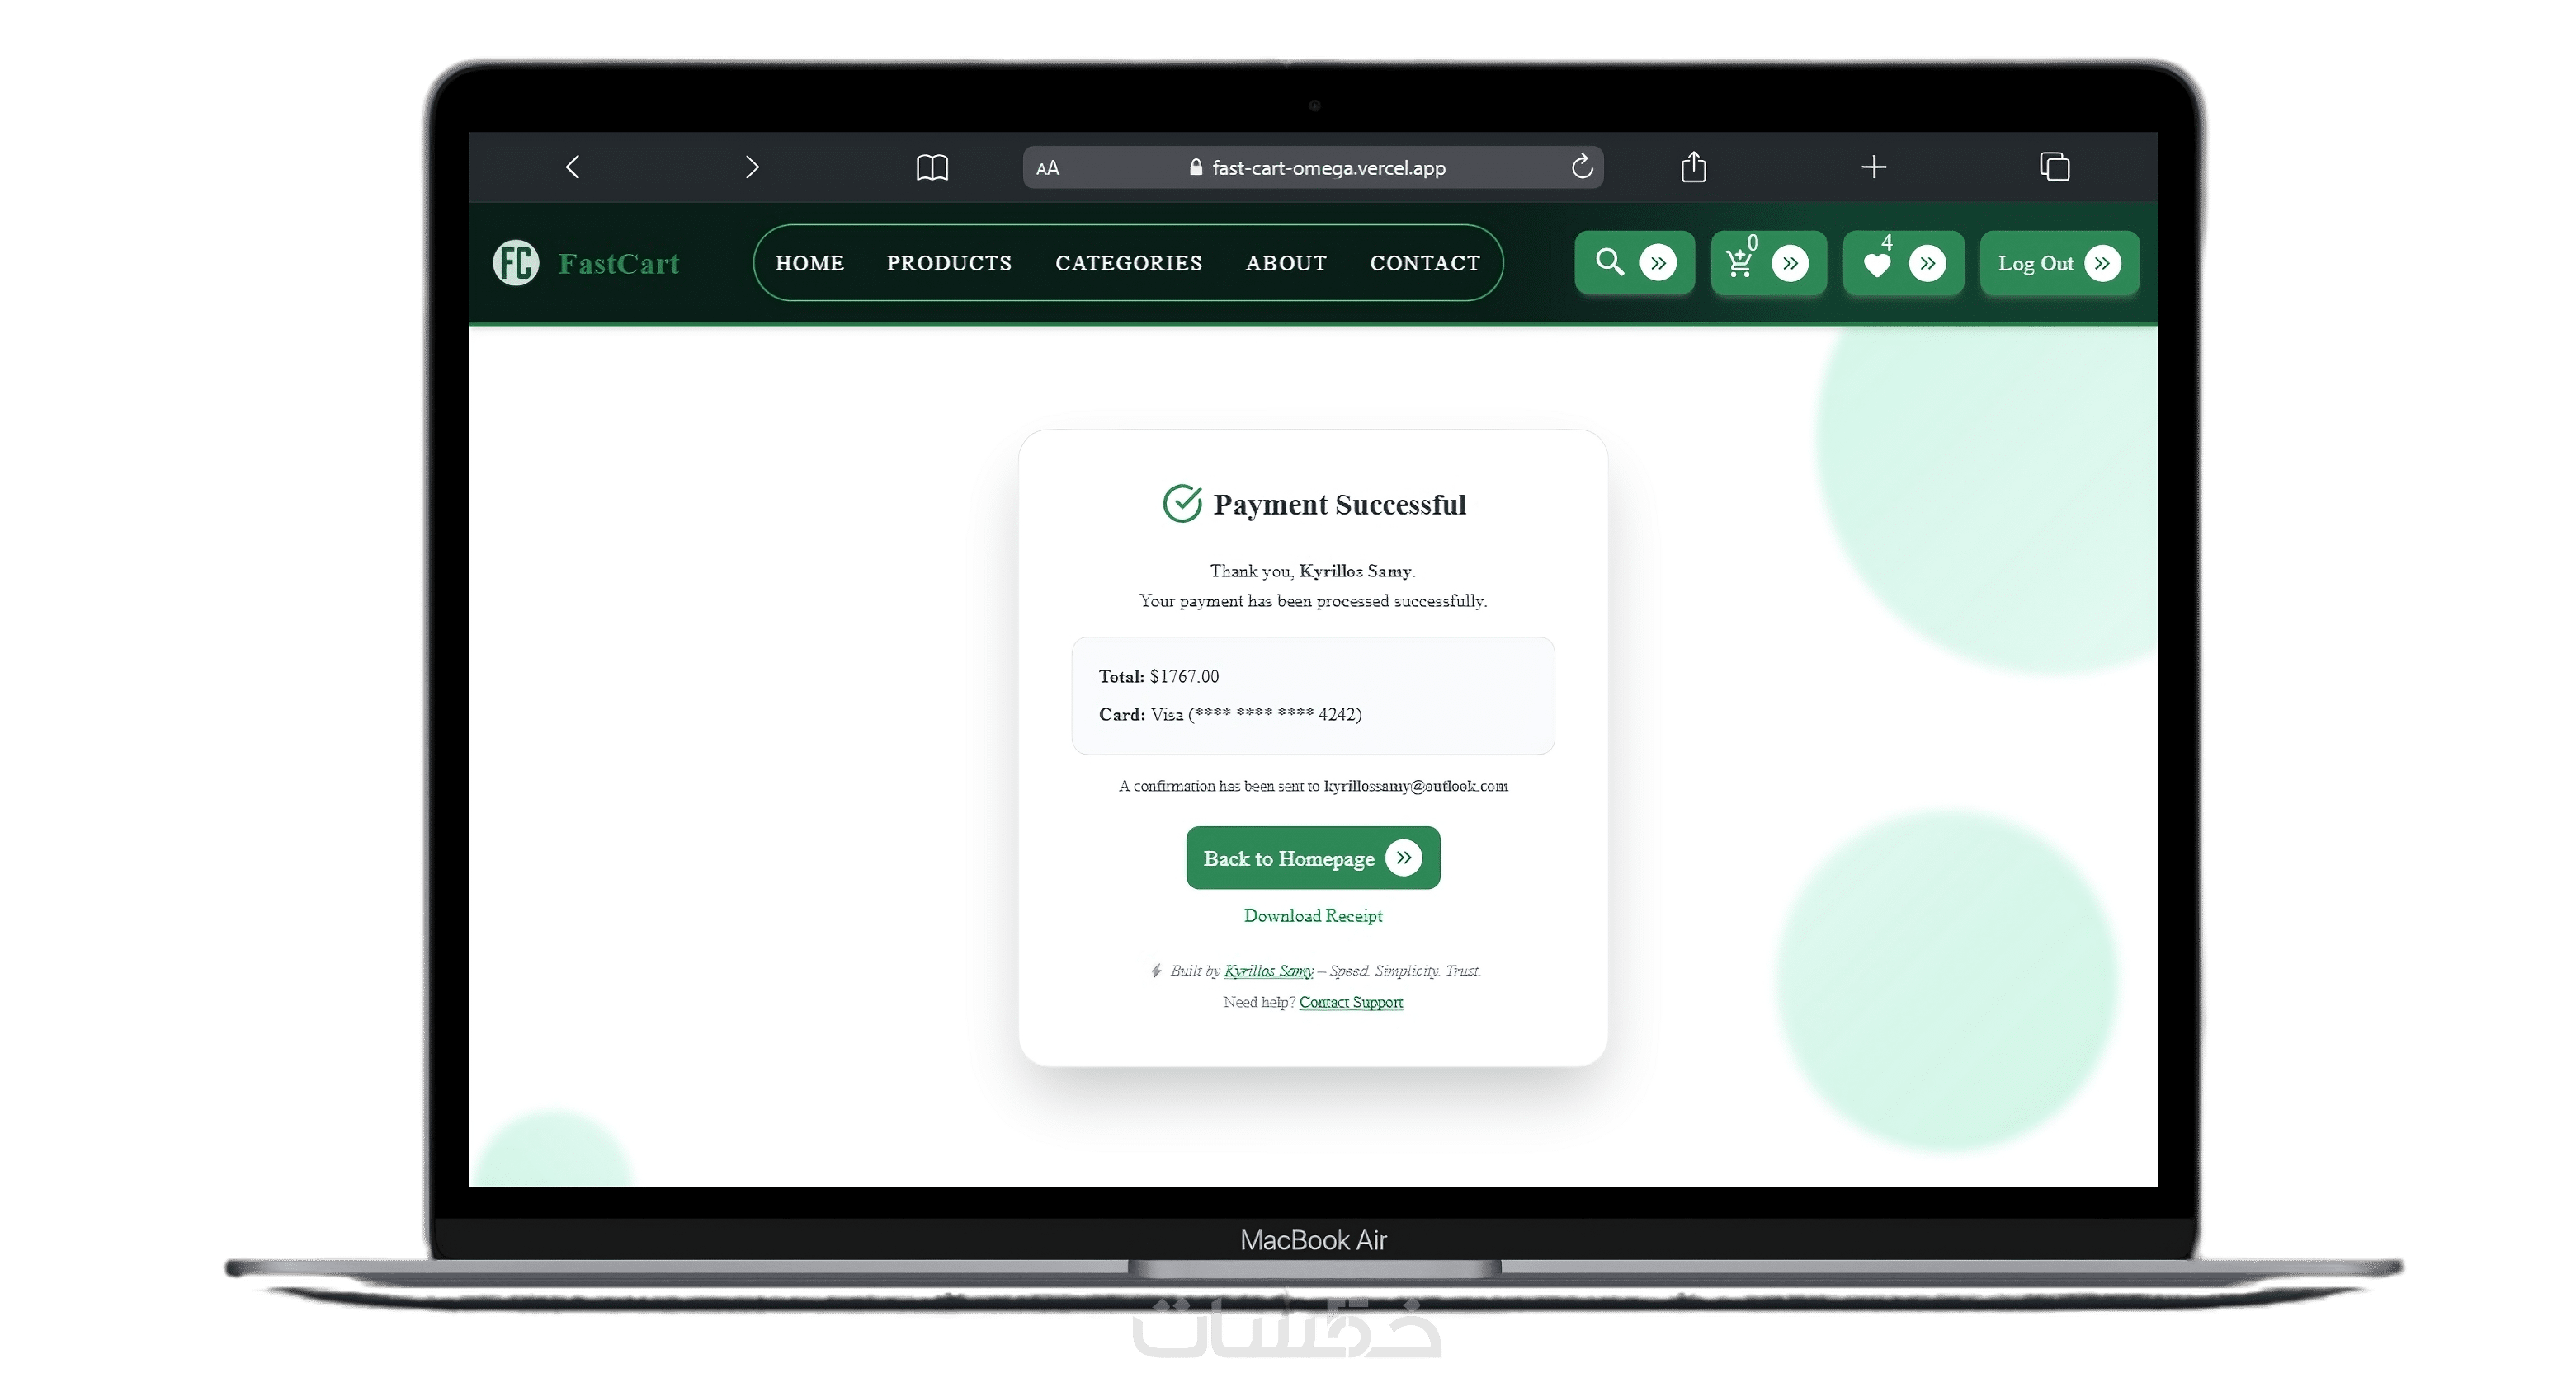Go to the HOME nav item
Viewport: 2576px width, 1387px height.
(809, 263)
